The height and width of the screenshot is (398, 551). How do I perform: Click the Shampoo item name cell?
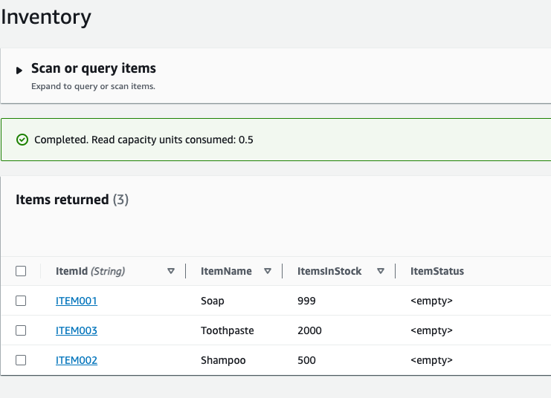pos(223,360)
